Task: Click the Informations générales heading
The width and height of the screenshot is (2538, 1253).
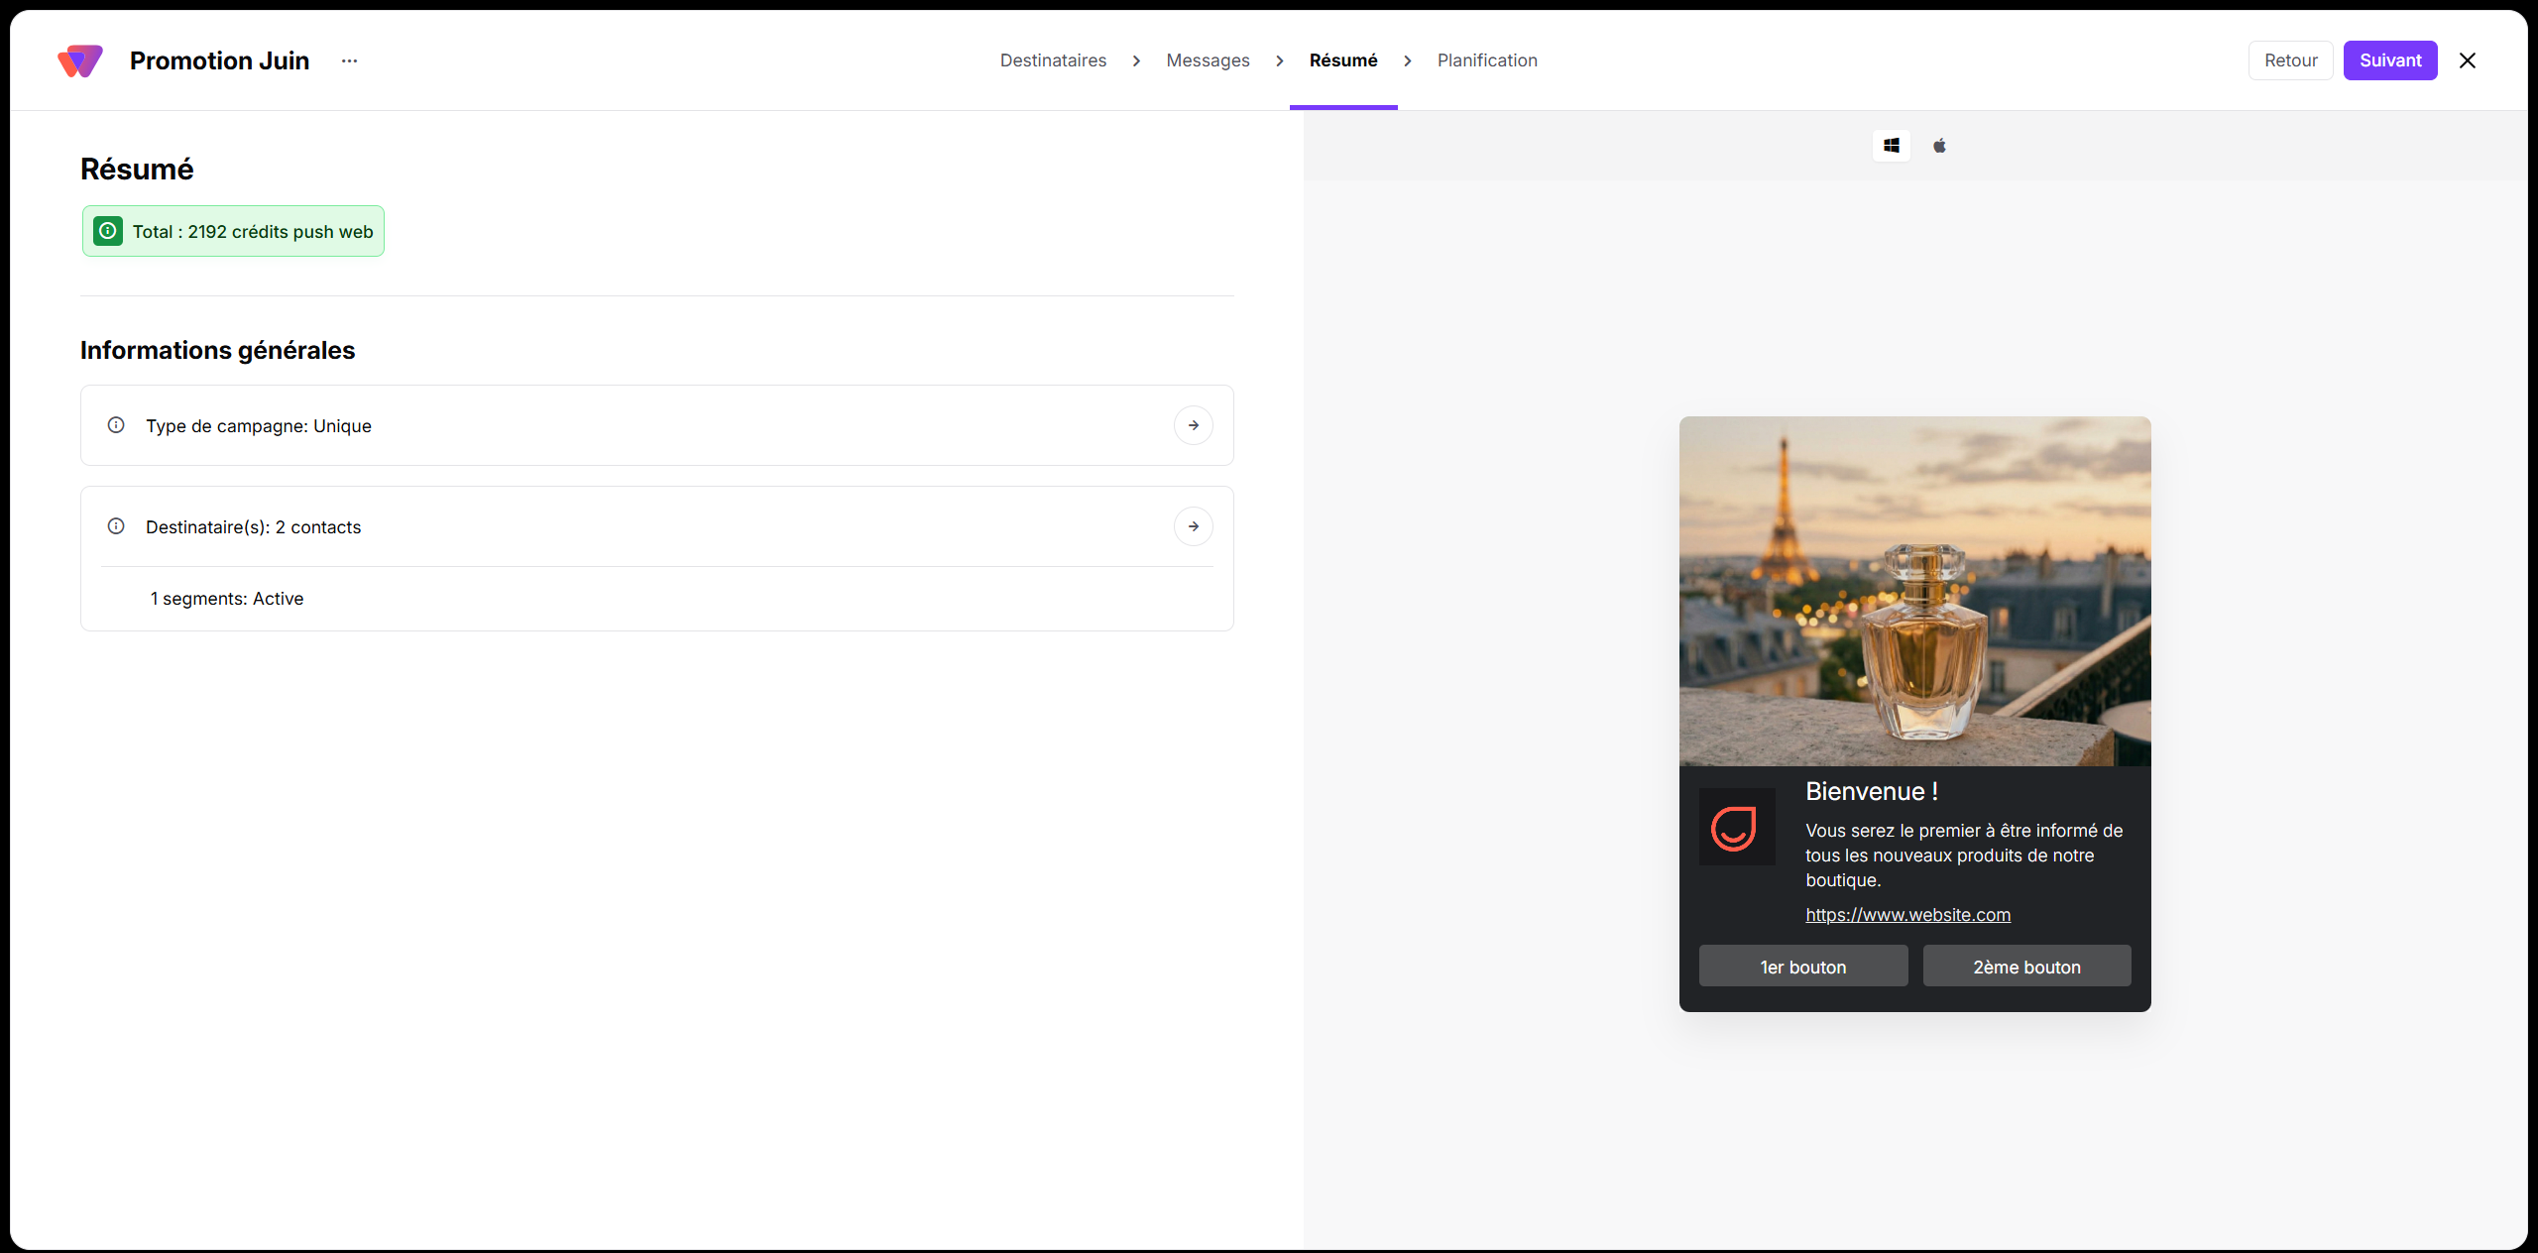Action: click(217, 350)
